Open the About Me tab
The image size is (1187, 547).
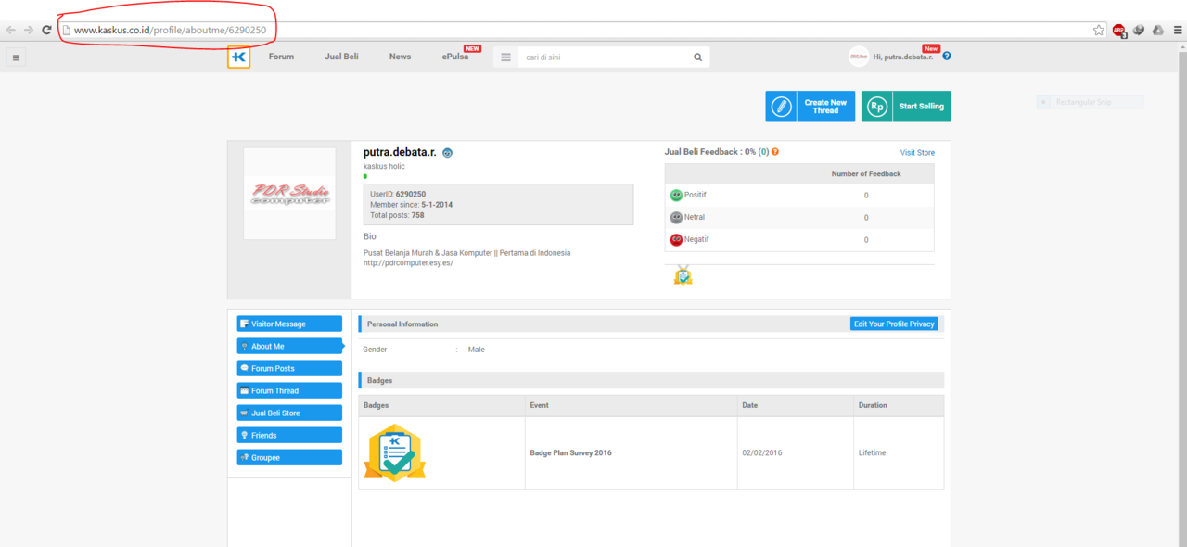tap(289, 346)
